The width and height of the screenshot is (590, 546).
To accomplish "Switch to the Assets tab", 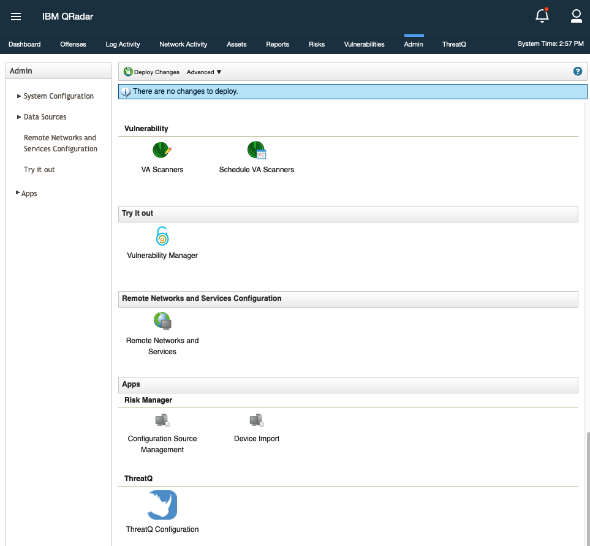I will tap(236, 44).
